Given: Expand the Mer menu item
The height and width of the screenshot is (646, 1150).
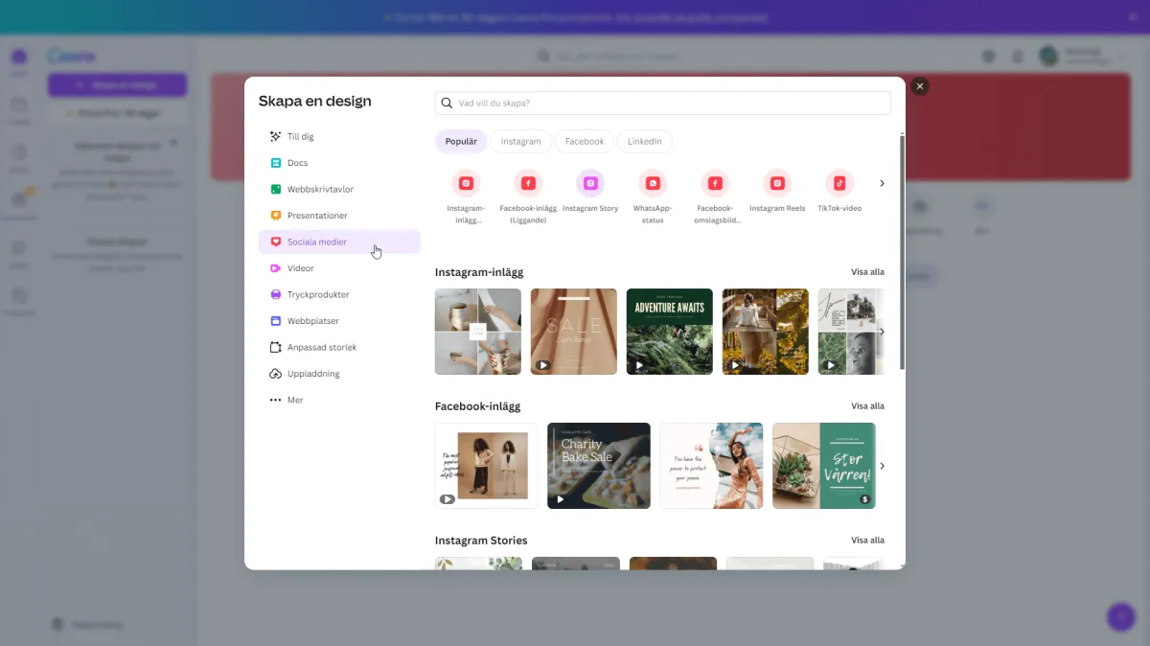Looking at the screenshot, I should pos(339,400).
